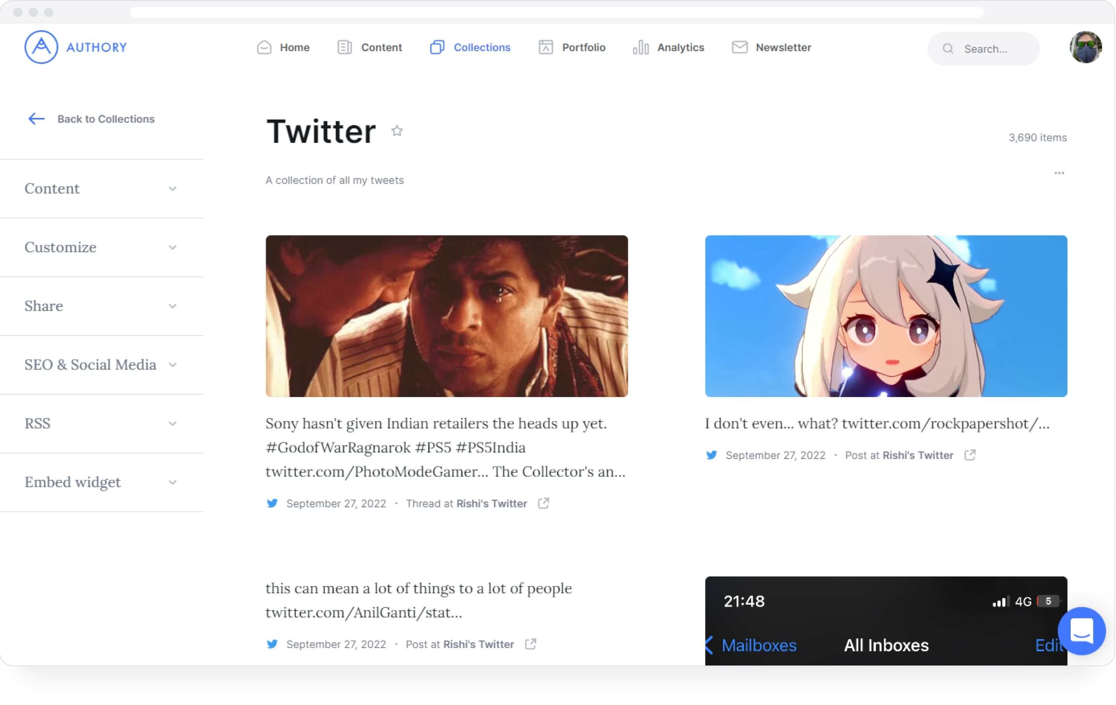Viewport: 1116px width, 705px height.
Task: Expand the SEO & Social Media section
Action: click(x=101, y=365)
